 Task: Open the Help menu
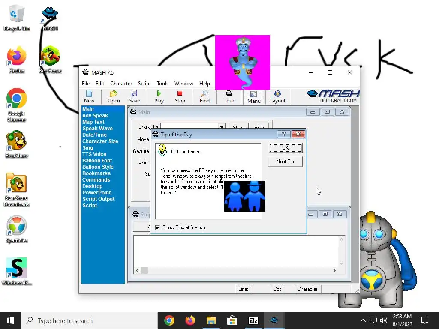click(204, 84)
